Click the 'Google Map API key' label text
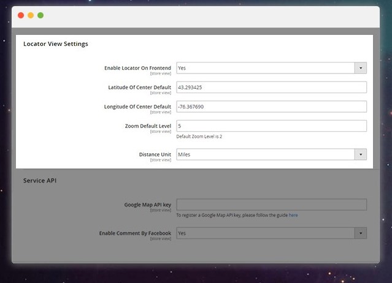 147,205
